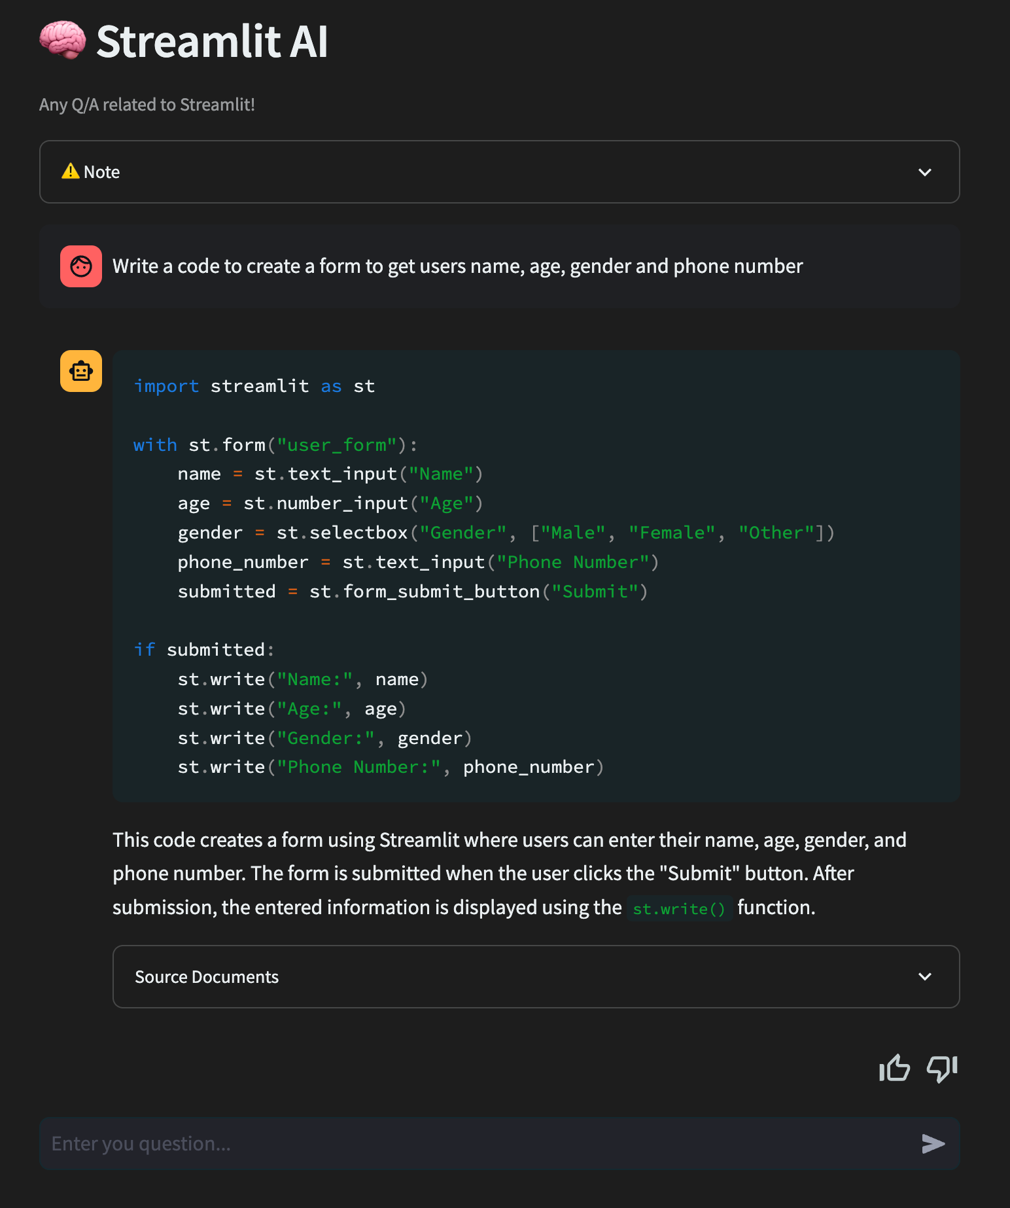The height and width of the screenshot is (1208, 1010).
Task: Click the Note expander chevron
Action: point(925,172)
